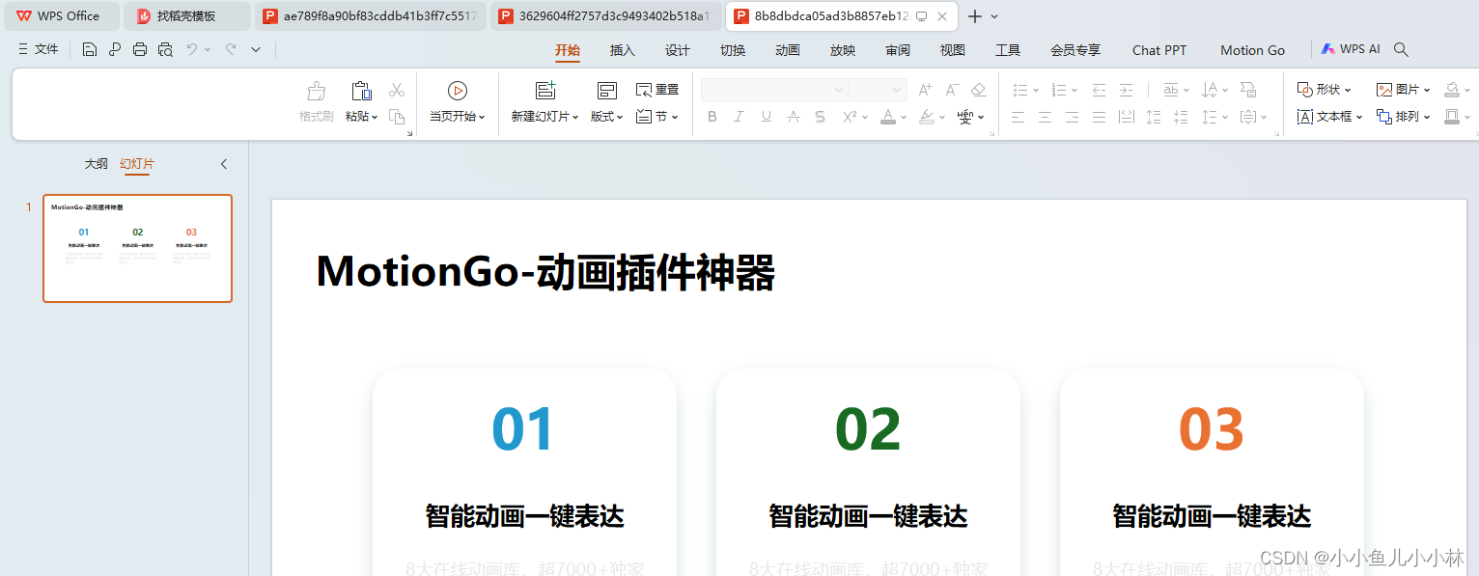Start slideshow with 当页开始 play icon

pos(458,91)
